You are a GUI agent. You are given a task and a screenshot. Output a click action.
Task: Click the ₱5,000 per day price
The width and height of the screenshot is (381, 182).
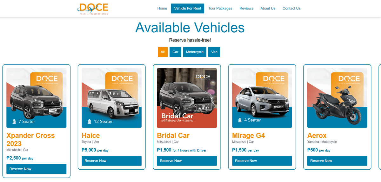click(95, 150)
